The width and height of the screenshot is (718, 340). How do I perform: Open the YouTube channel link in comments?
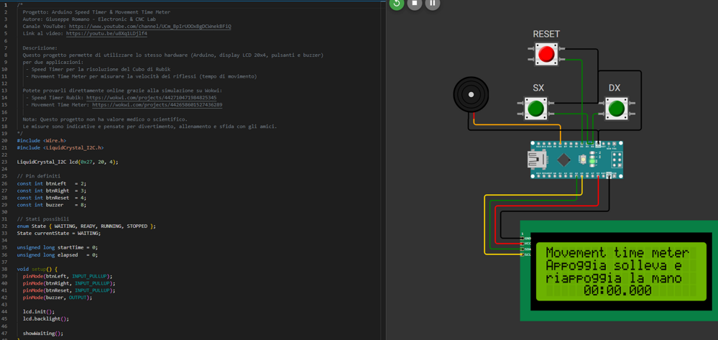(x=149, y=27)
